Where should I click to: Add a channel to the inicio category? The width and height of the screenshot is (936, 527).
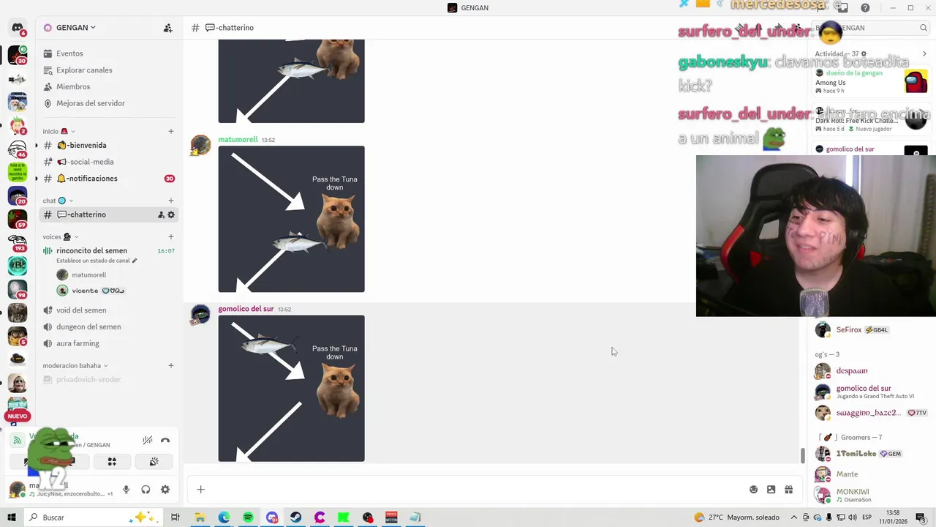tap(171, 131)
